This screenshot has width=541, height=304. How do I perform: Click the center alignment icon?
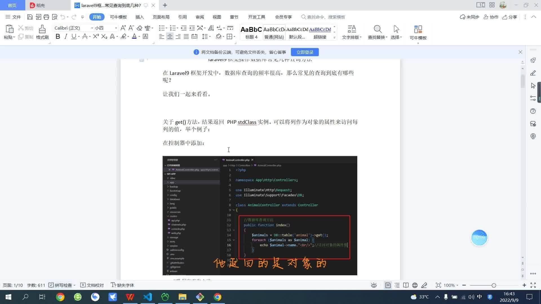(170, 37)
